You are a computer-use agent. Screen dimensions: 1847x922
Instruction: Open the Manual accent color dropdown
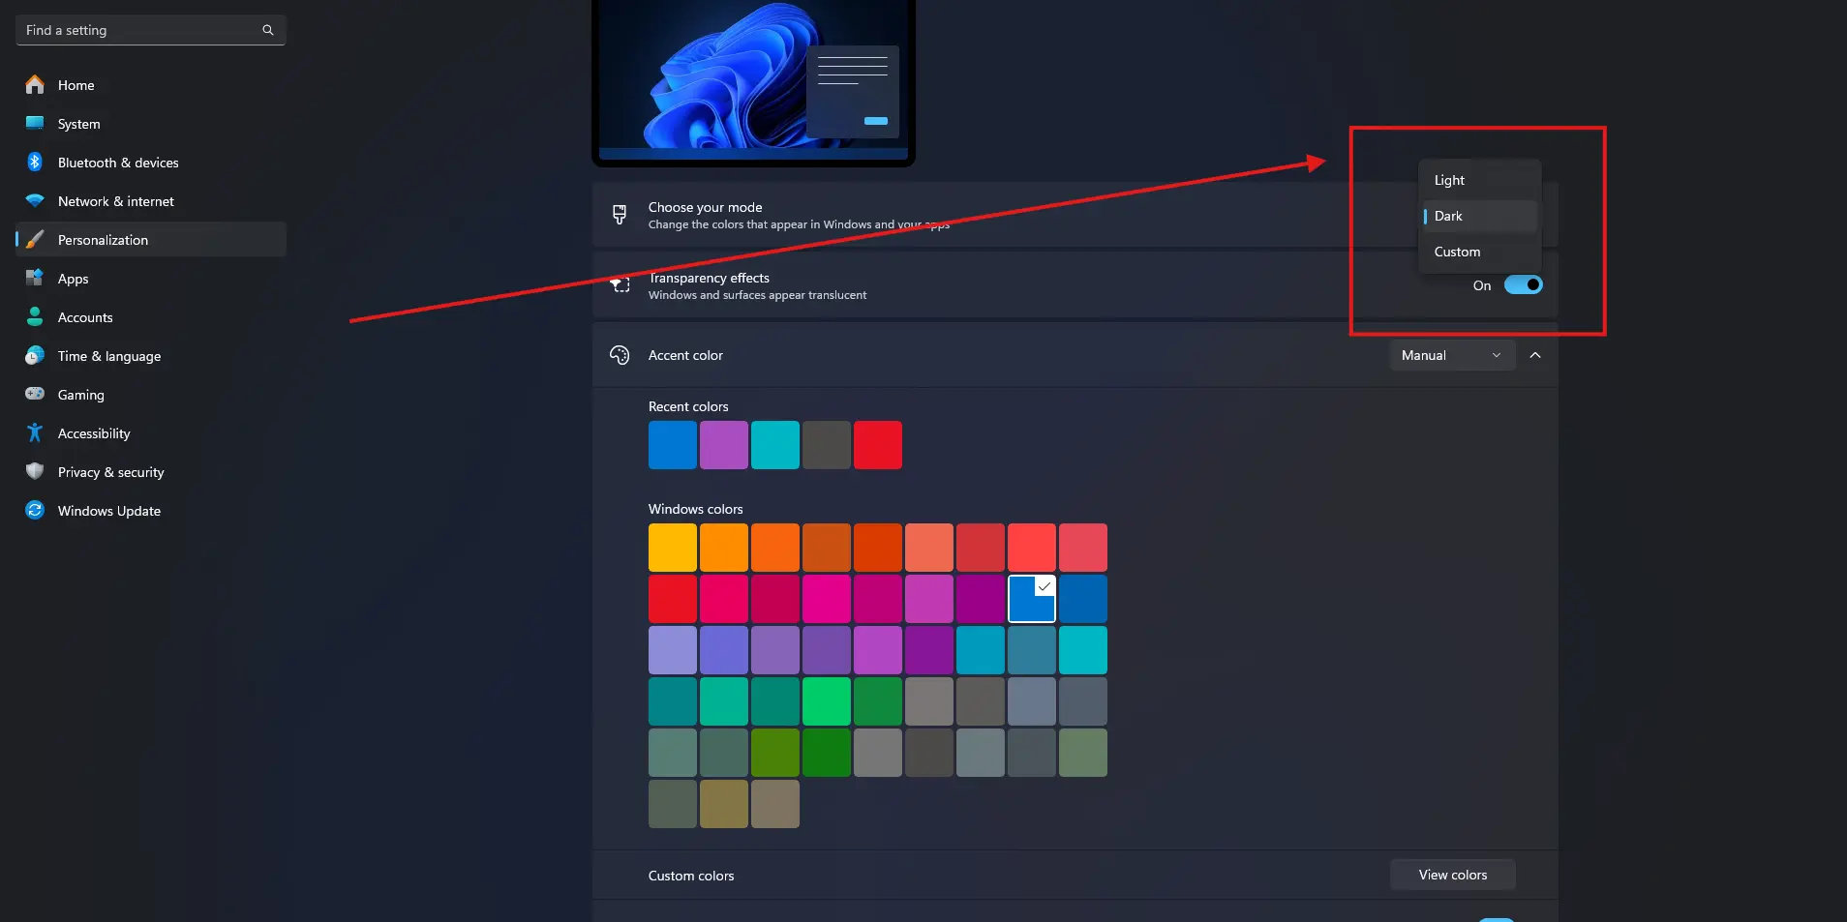click(1452, 355)
